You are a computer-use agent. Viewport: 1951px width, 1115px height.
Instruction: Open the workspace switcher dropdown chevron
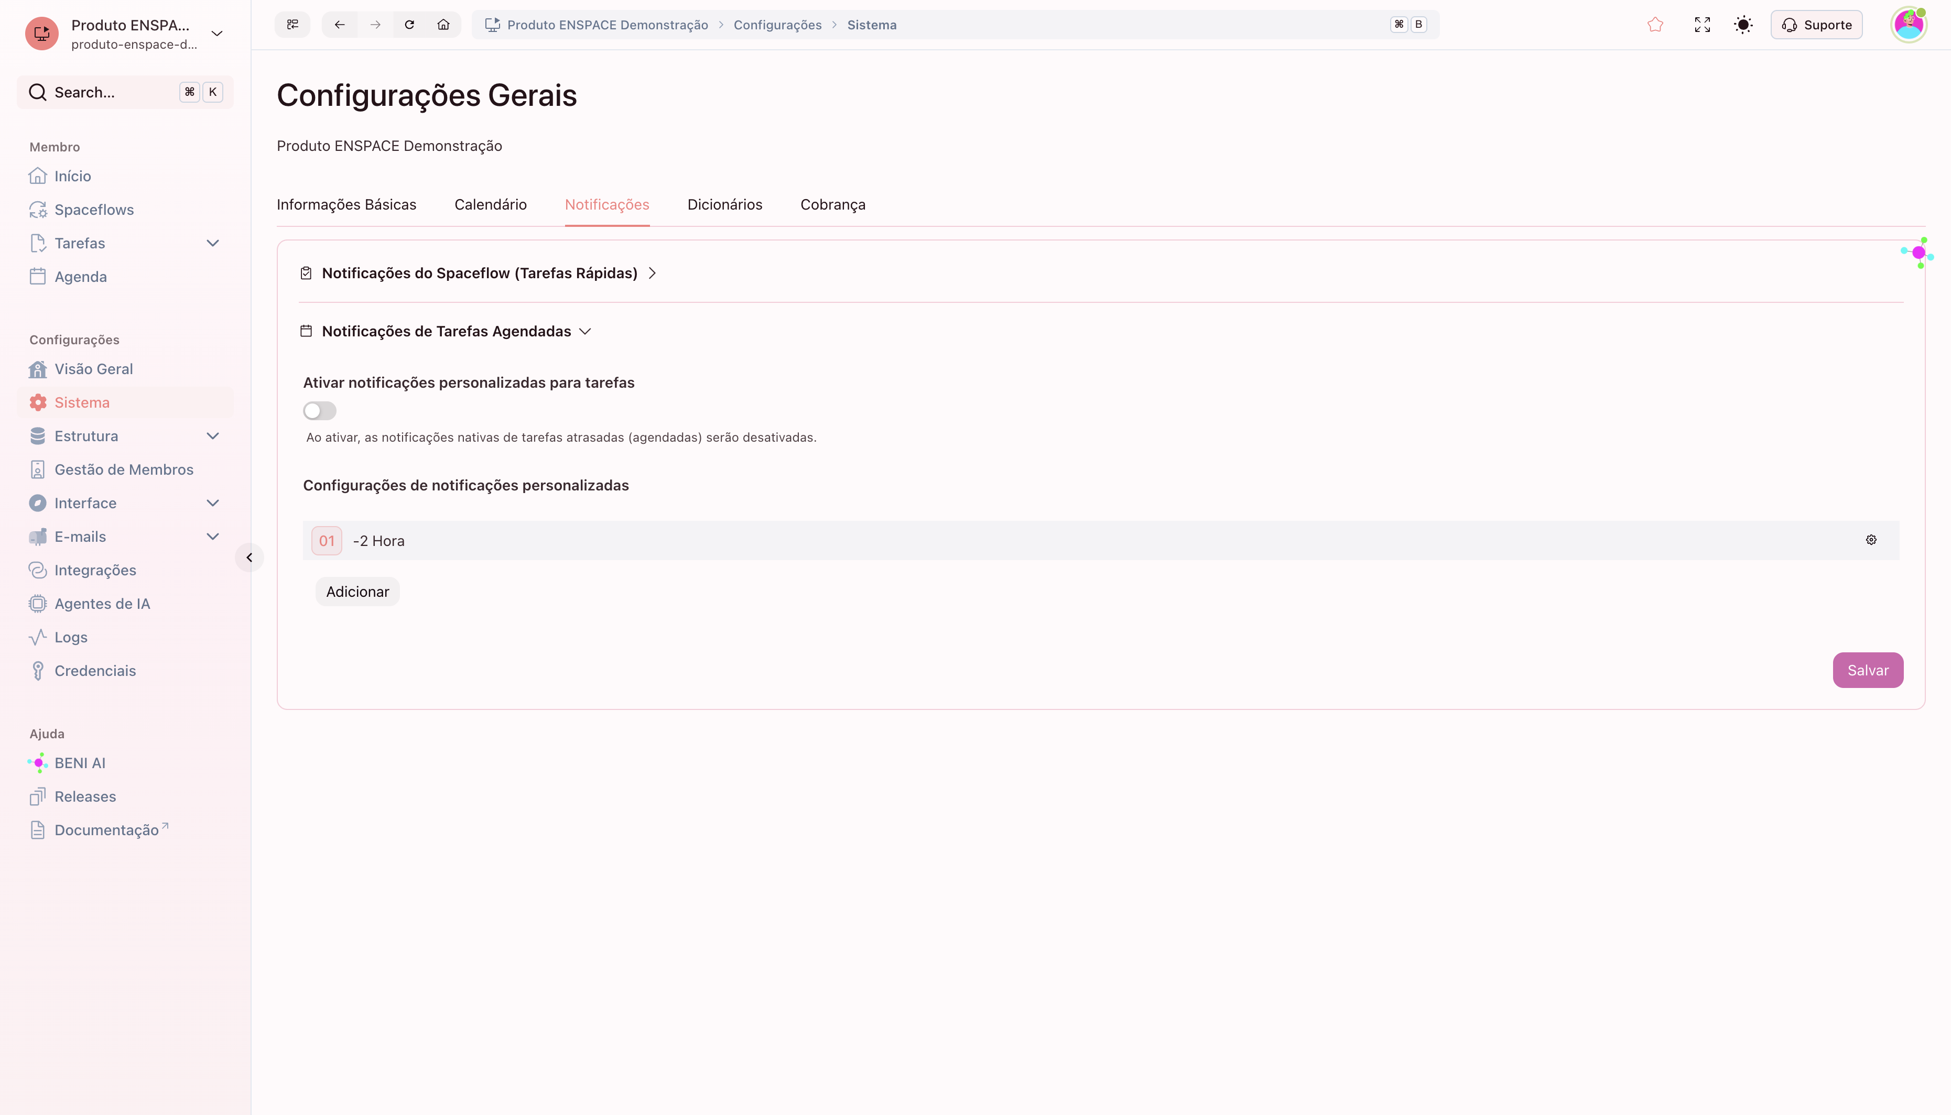click(x=217, y=33)
